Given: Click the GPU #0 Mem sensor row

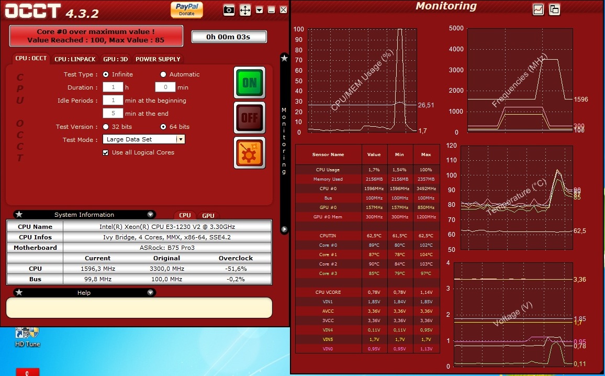Looking at the screenshot, I should click(x=367, y=217).
